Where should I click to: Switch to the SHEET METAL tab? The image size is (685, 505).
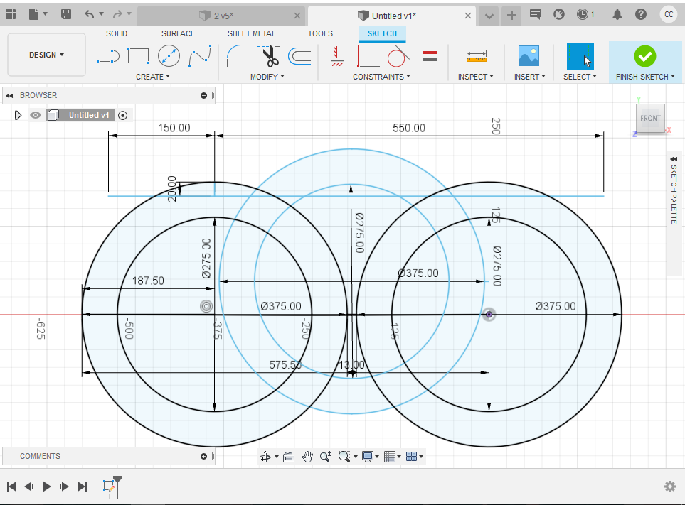(x=252, y=33)
